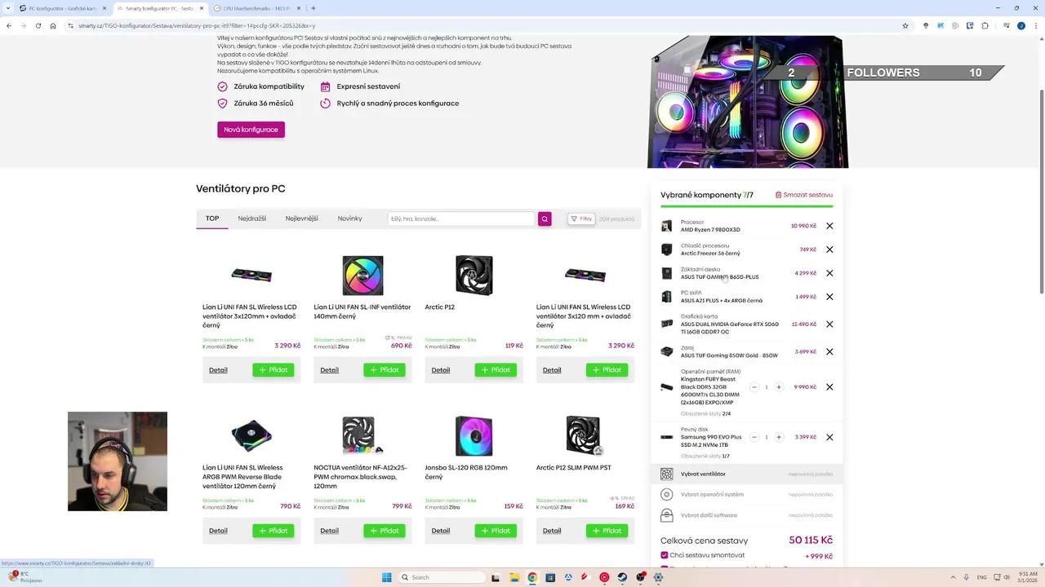Open the browser home page
This screenshot has height=587, width=1045.
pyautogui.click(x=53, y=25)
